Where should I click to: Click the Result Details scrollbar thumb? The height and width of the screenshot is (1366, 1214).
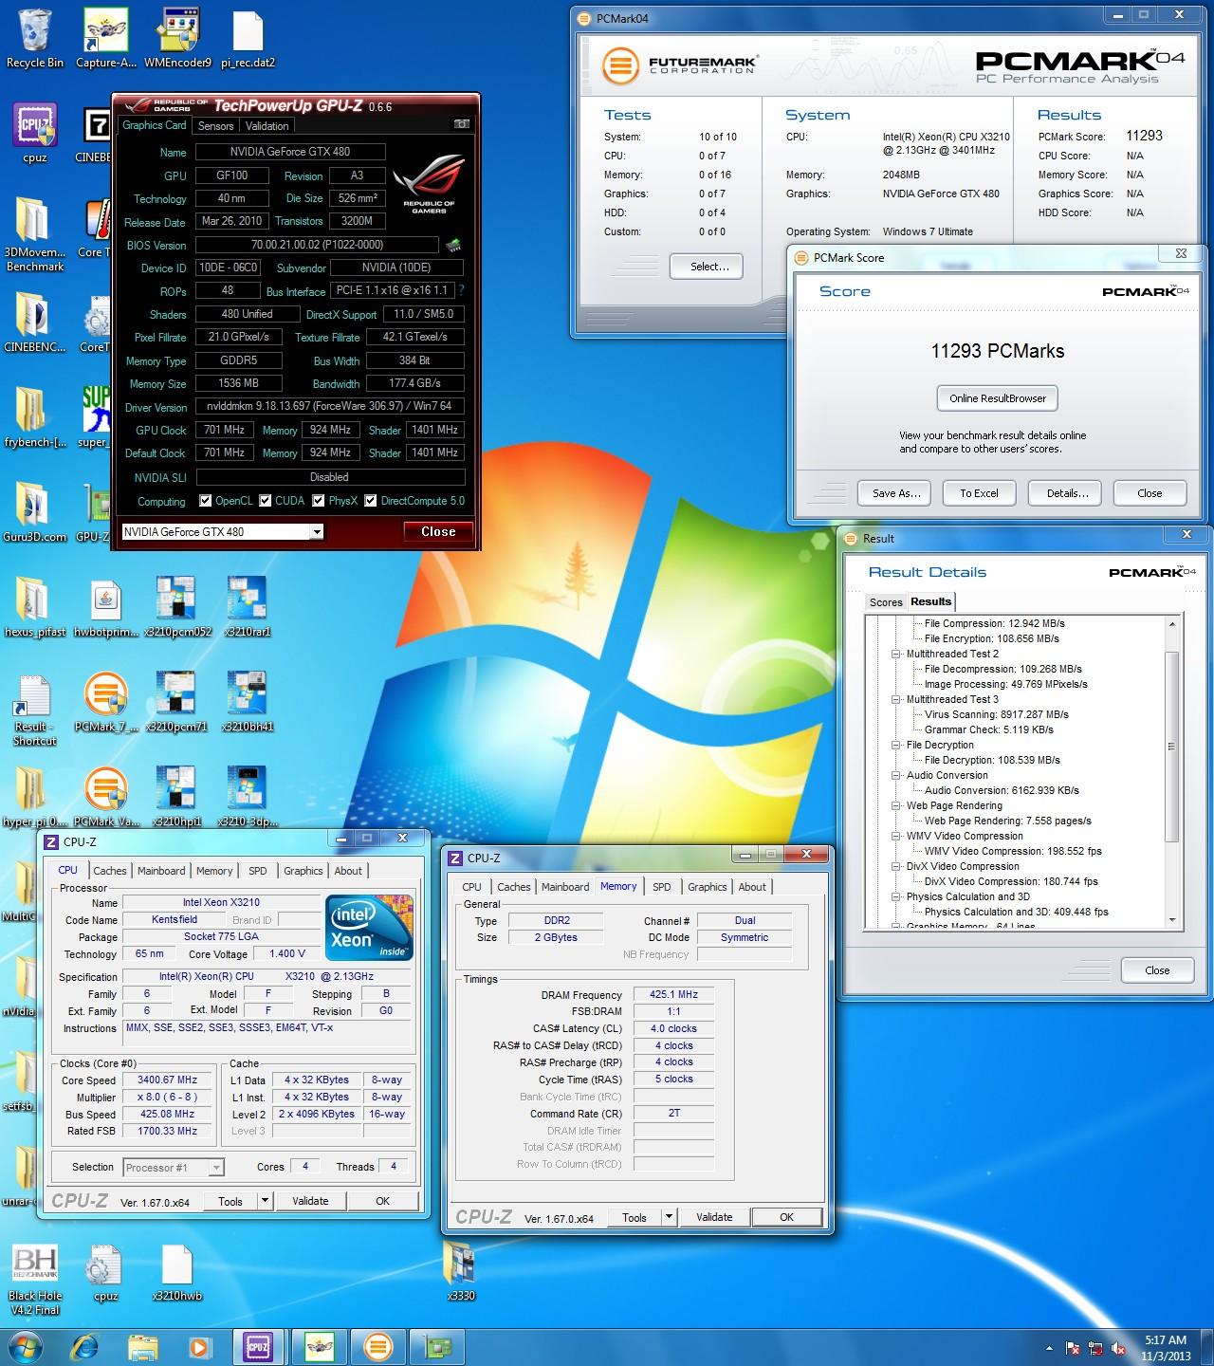coord(1172,747)
